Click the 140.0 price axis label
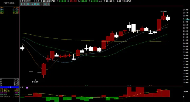 186,83
